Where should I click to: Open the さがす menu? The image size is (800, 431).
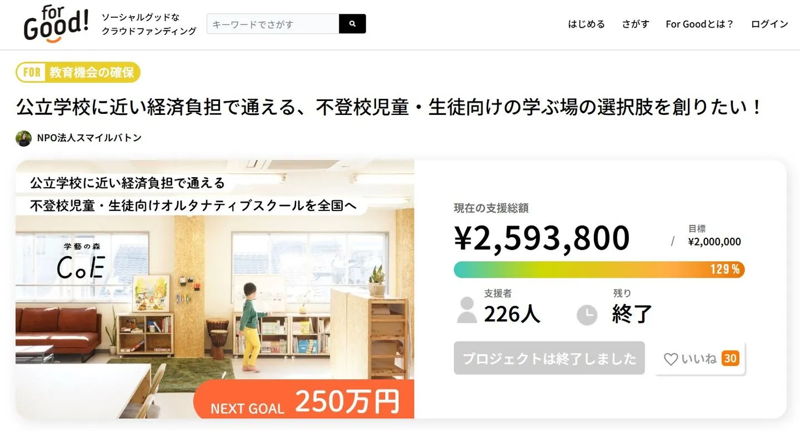(x=635, y=24)
